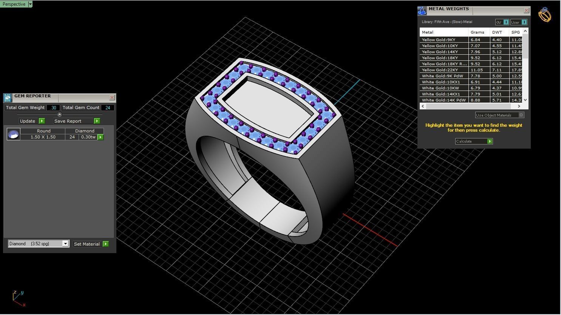
Task: Click the Set Material button
Action: [87, 244]
